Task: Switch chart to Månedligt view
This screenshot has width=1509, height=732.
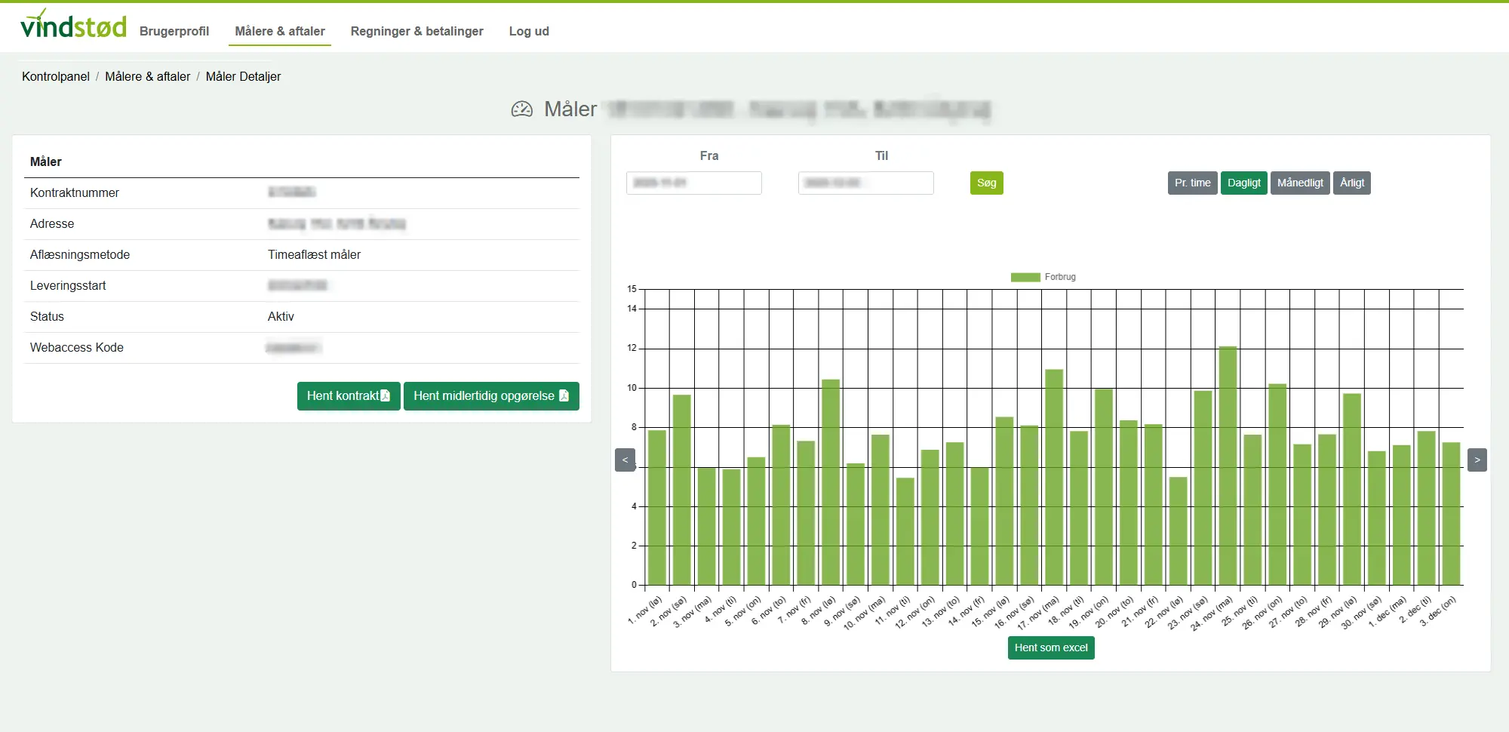Action: 1300,183
